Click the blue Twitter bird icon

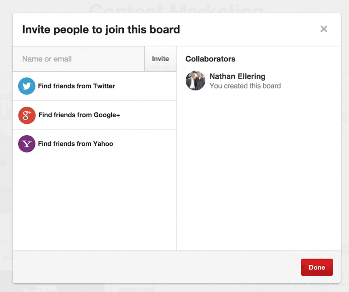(27, 86)
